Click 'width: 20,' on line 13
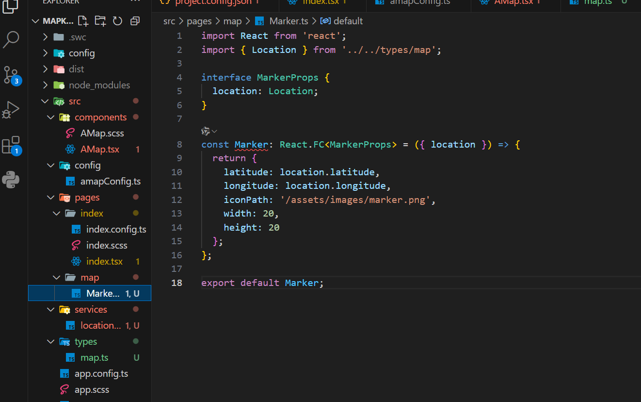The width and height of the screenshot is (641, 402). [x=251, y=214]
